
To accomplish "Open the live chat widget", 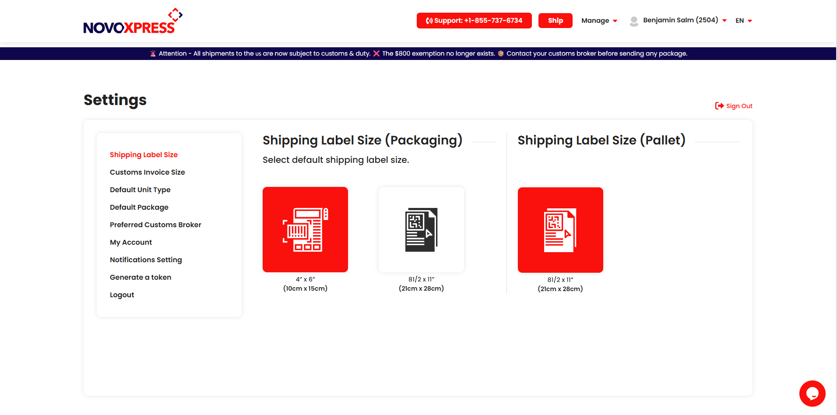I will pyautogui.click(x=812, y=393).
